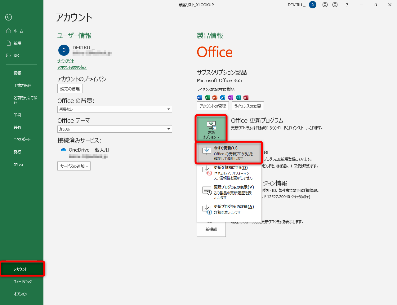Choose 更新プログラムの表示 from menu

click(229, 192)
